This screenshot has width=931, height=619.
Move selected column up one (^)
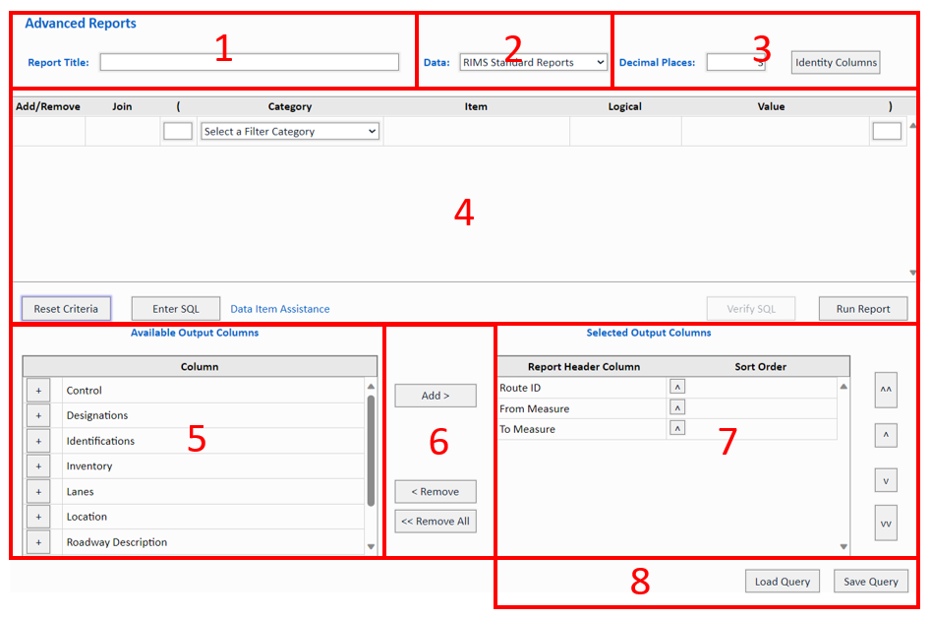[886, 435]
